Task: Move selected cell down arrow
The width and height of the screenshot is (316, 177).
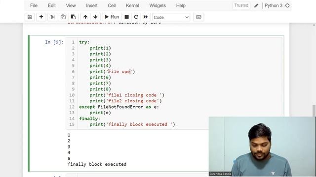Action: click(95, 17)
